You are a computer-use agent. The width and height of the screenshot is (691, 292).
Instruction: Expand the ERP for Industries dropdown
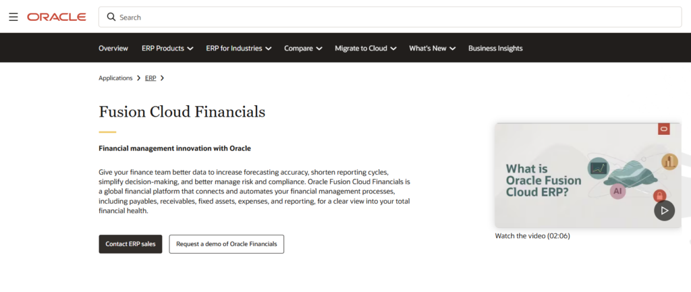(x=238, y=49)
